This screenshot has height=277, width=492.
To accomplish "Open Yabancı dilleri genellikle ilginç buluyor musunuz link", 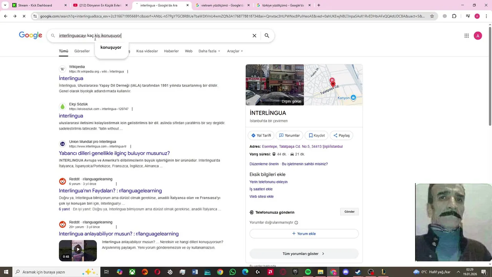I will [x=114, y=153].
